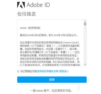Click the Adobe ID title text
101x94 pixels.
(x=38, y=5)
